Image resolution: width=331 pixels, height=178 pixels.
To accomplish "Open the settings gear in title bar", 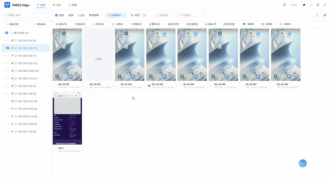I will pyautogui.click(x=284, y=5).
